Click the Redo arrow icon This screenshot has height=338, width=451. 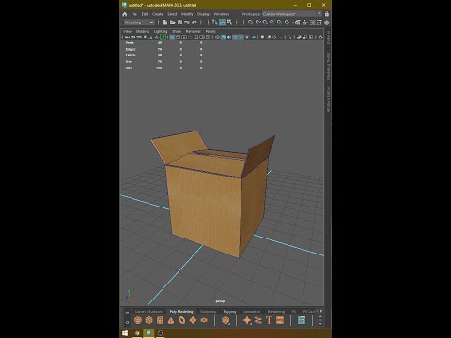[194, 23]
